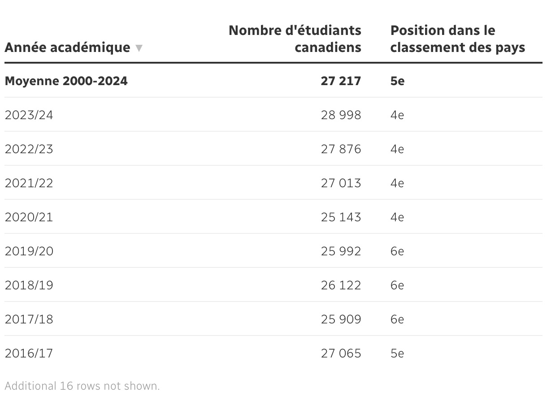This screenshot has width=547, height=396.
Task: Select the 2016/17 row label
Action: coord(29,353)
